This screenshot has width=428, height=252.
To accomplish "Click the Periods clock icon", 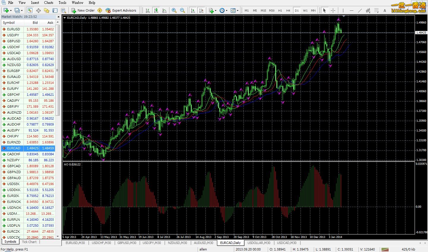I will click(222, 10).
